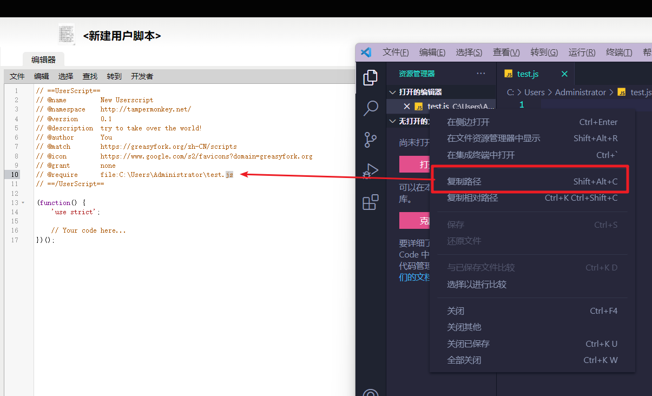Screen dimensions: 652x396
Task: Click line 10 in the script editor gutter
Action: 15,175
